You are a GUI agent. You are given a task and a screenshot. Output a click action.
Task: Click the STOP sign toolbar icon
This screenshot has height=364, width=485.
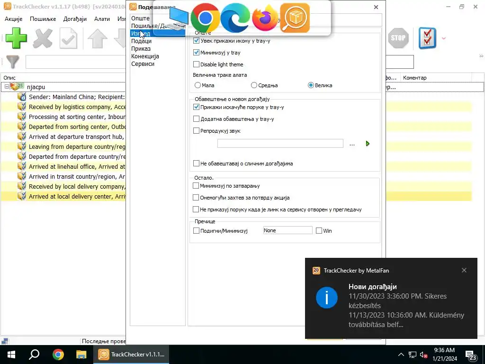click(x=398, y=38)
